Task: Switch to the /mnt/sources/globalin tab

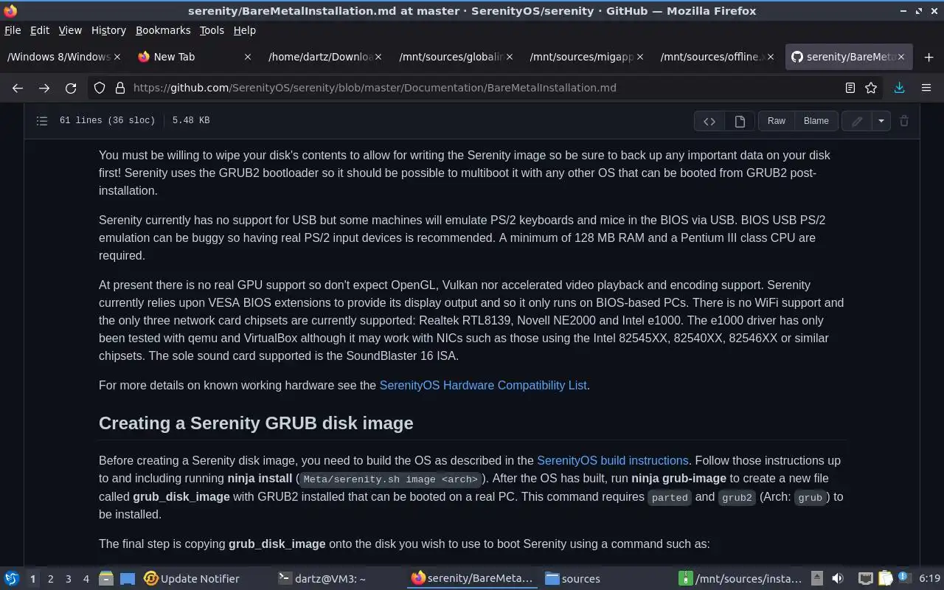Action: (455, 57)
